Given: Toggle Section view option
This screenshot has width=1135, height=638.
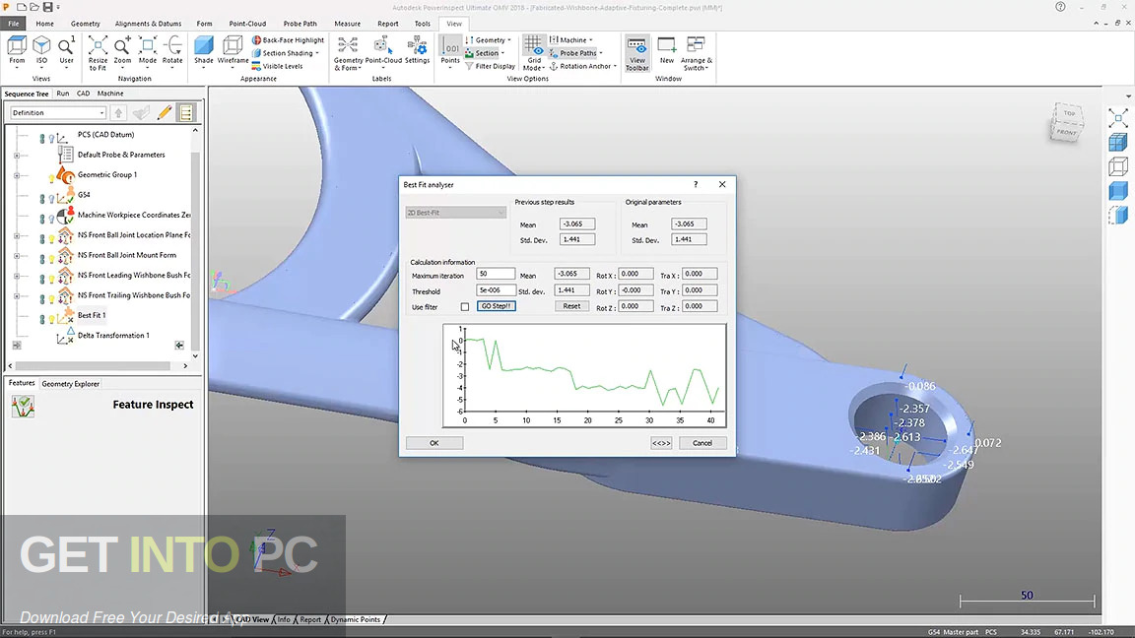Looking at the screenshot, I should tap(485, 53).
